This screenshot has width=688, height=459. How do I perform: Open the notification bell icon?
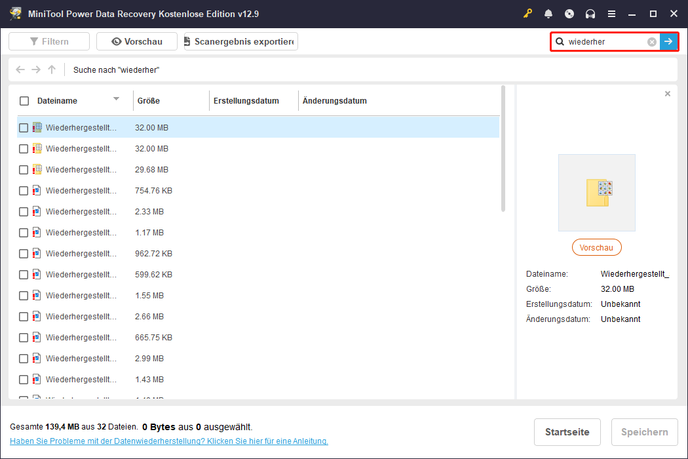(x=548, y=14)
